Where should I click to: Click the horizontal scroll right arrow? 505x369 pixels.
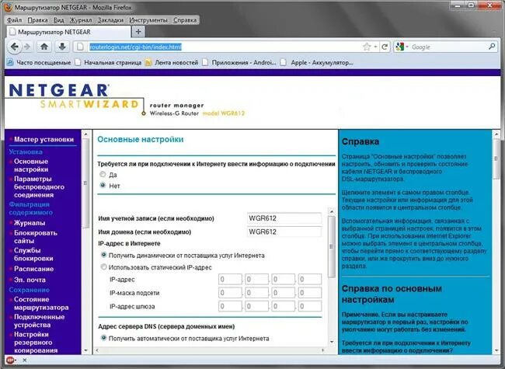point(323,350)
